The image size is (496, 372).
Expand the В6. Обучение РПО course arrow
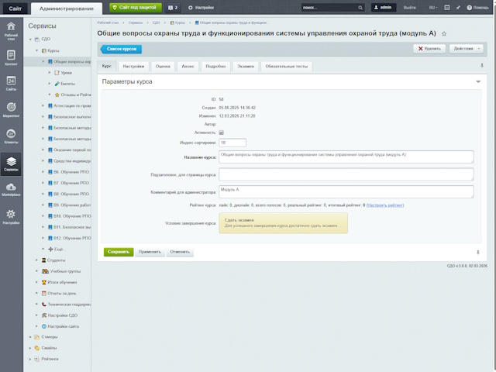pyautogui.click(x=43, y=172)
